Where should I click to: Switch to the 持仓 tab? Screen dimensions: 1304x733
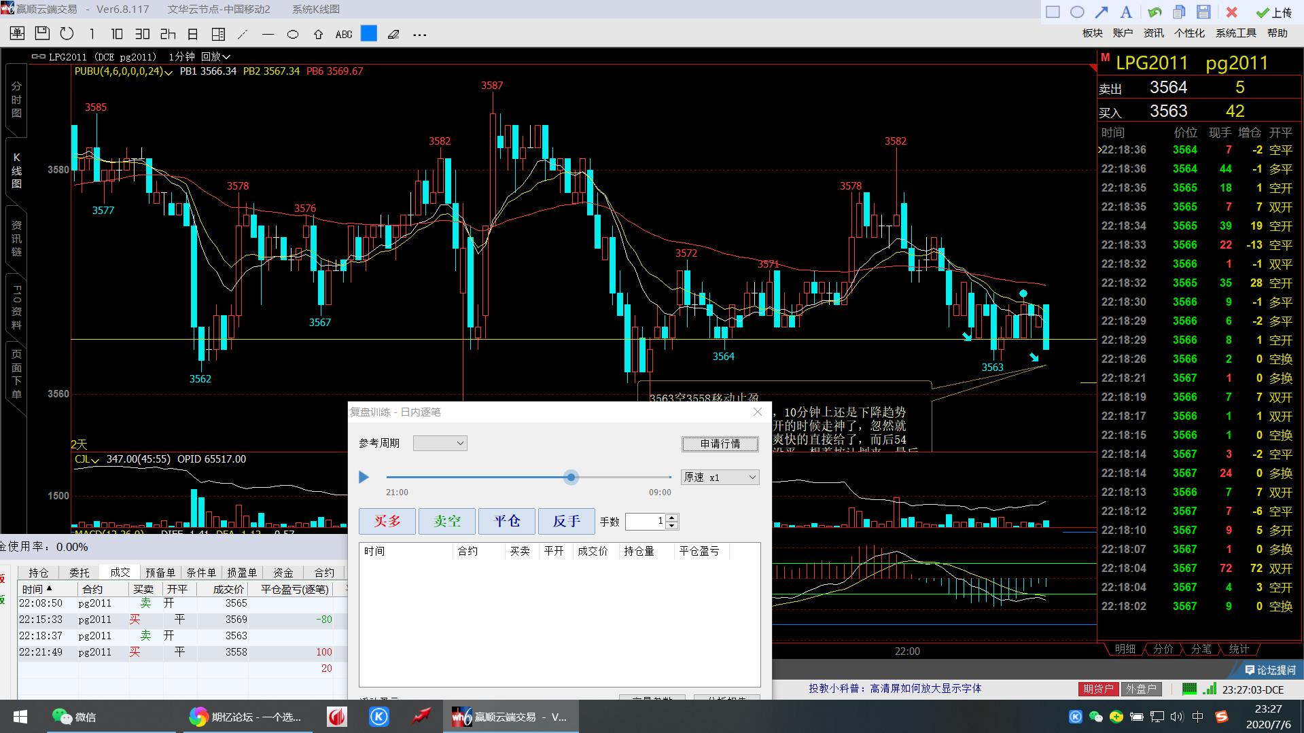39,573
